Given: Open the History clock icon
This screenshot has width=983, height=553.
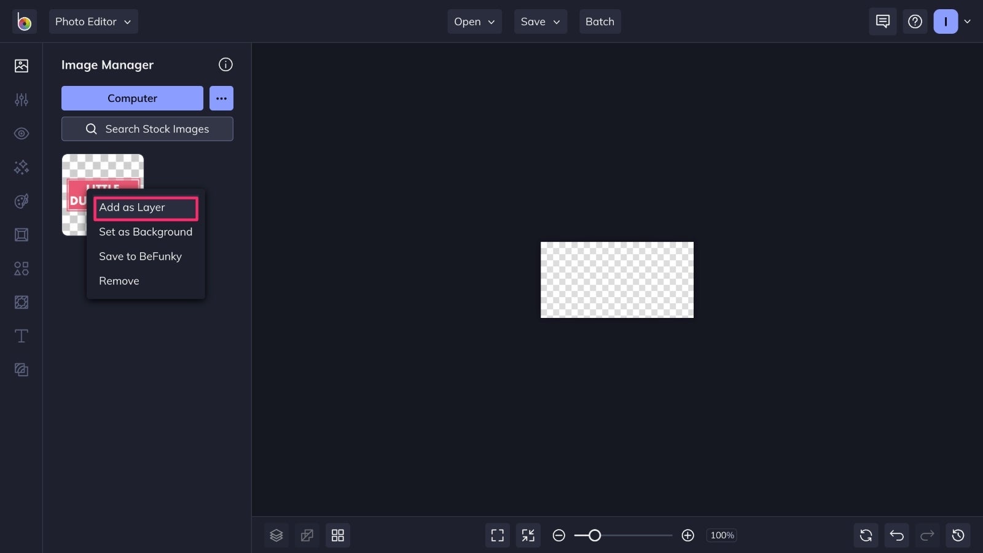Looking at the screenshot, I should point(958,535).
